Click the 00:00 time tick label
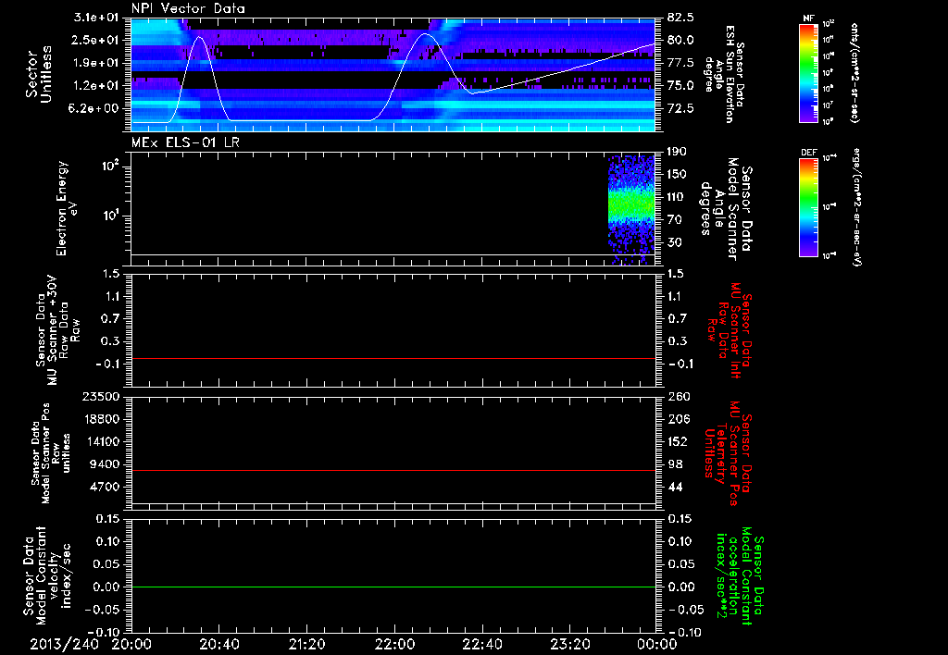Viewport: 948px width, 655px height. [x=657, y=644]
